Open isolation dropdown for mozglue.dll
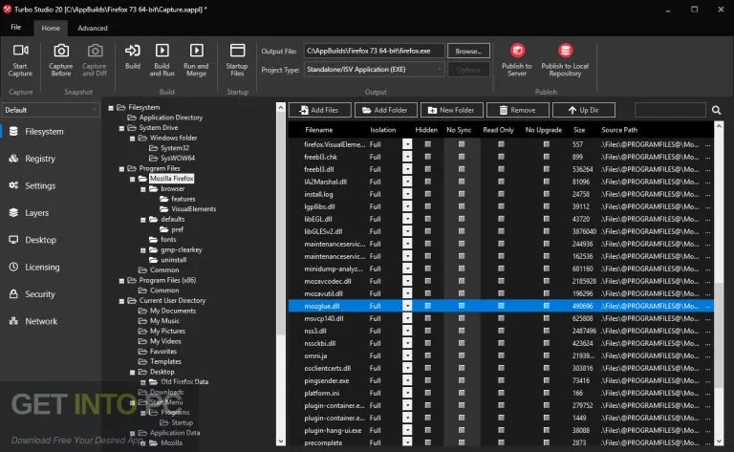Screen dimensions: 734x452 407,306
